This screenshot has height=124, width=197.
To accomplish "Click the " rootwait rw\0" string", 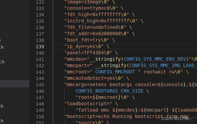I will pyautogui.click(x=160, y=72).
